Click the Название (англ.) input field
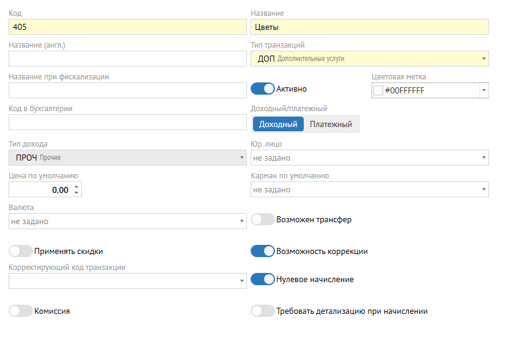The width and height of the screenshot is (514, 356). [x=128, y=59]
